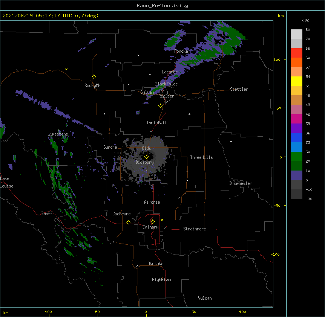Click the Drumheller city label
Image resolution: width=325 pixels, height=317 pixels.
241,183
